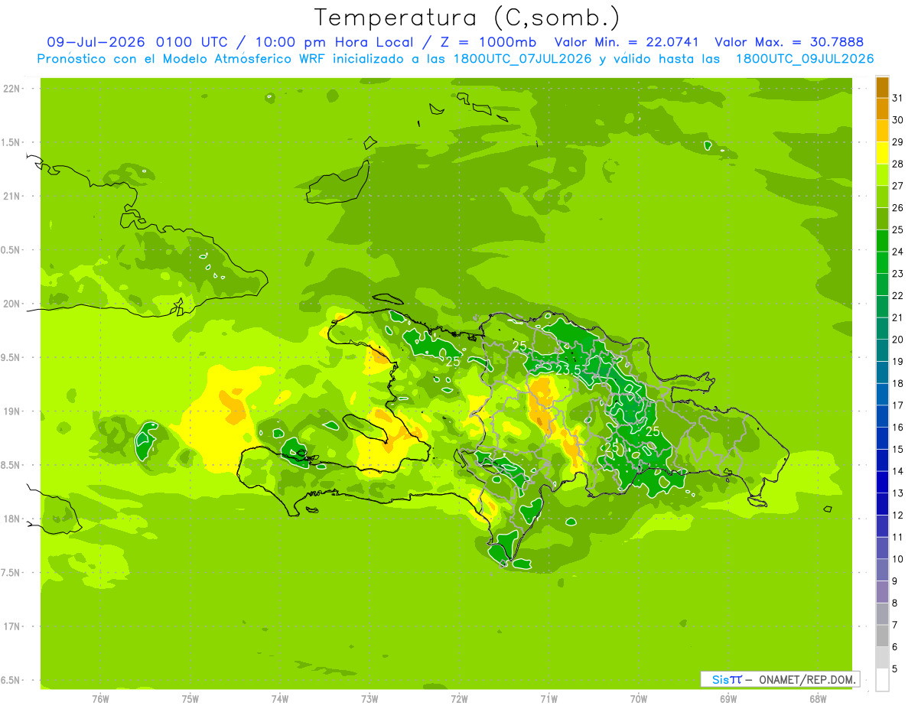Click the 1800UTC_07JUL2026 initialization time
Image resolution: width=918 pixels, height=709 pixels.
(x=524, y=59)
